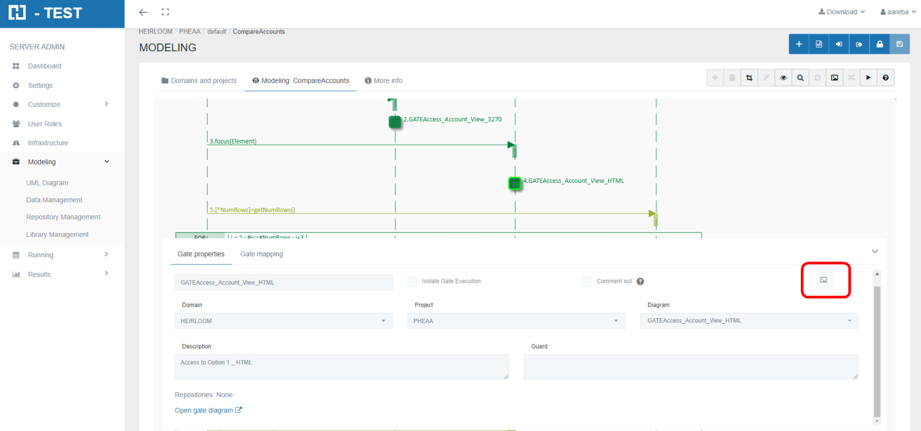Image resolution: width=921 pixels, height=431 pixels.
Task: Open UML Diagram in the sidebar
Action: [47, 183]
